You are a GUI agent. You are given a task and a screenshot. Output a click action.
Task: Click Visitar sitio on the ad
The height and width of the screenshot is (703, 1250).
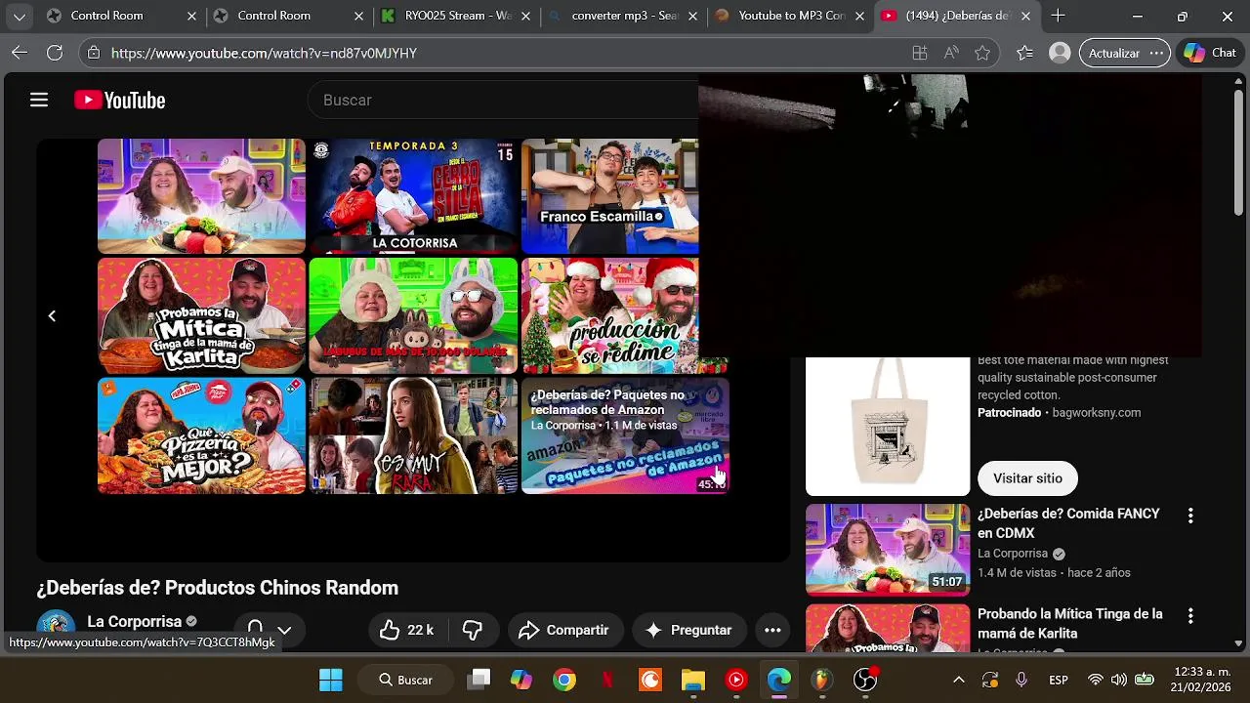click(x=1027, y=478)
